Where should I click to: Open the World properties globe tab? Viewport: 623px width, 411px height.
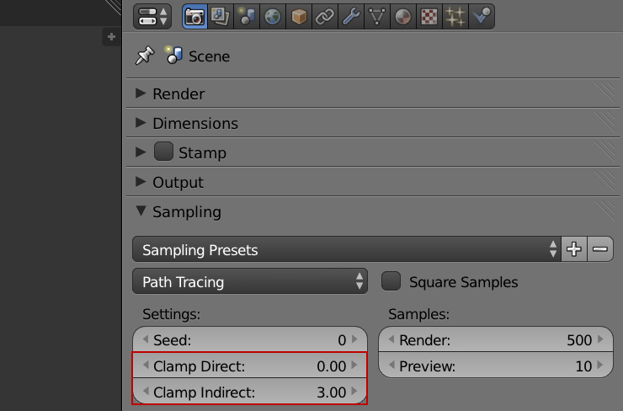click(x=273, y=17)
